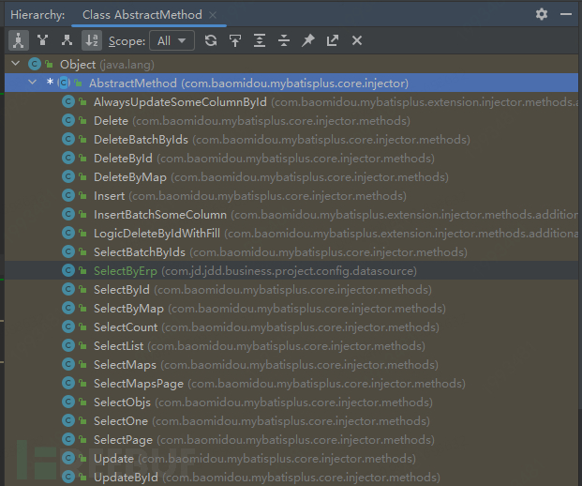The width and height of the screenshot is (582, 486).
Task: Click the Expand All icon
Action: click(260, 40)
